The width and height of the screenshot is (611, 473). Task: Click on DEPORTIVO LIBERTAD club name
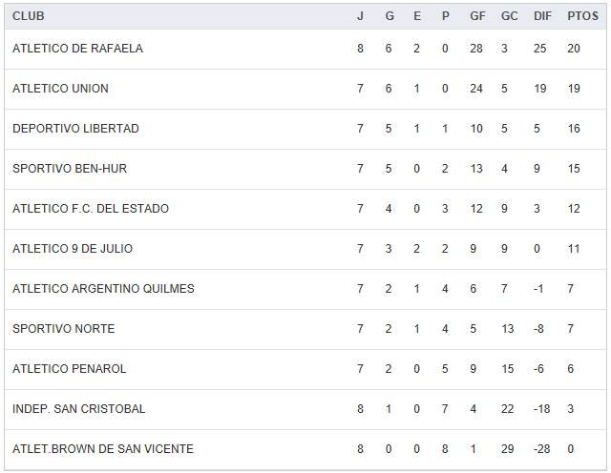pyautogui.click(x=75, y=129)
